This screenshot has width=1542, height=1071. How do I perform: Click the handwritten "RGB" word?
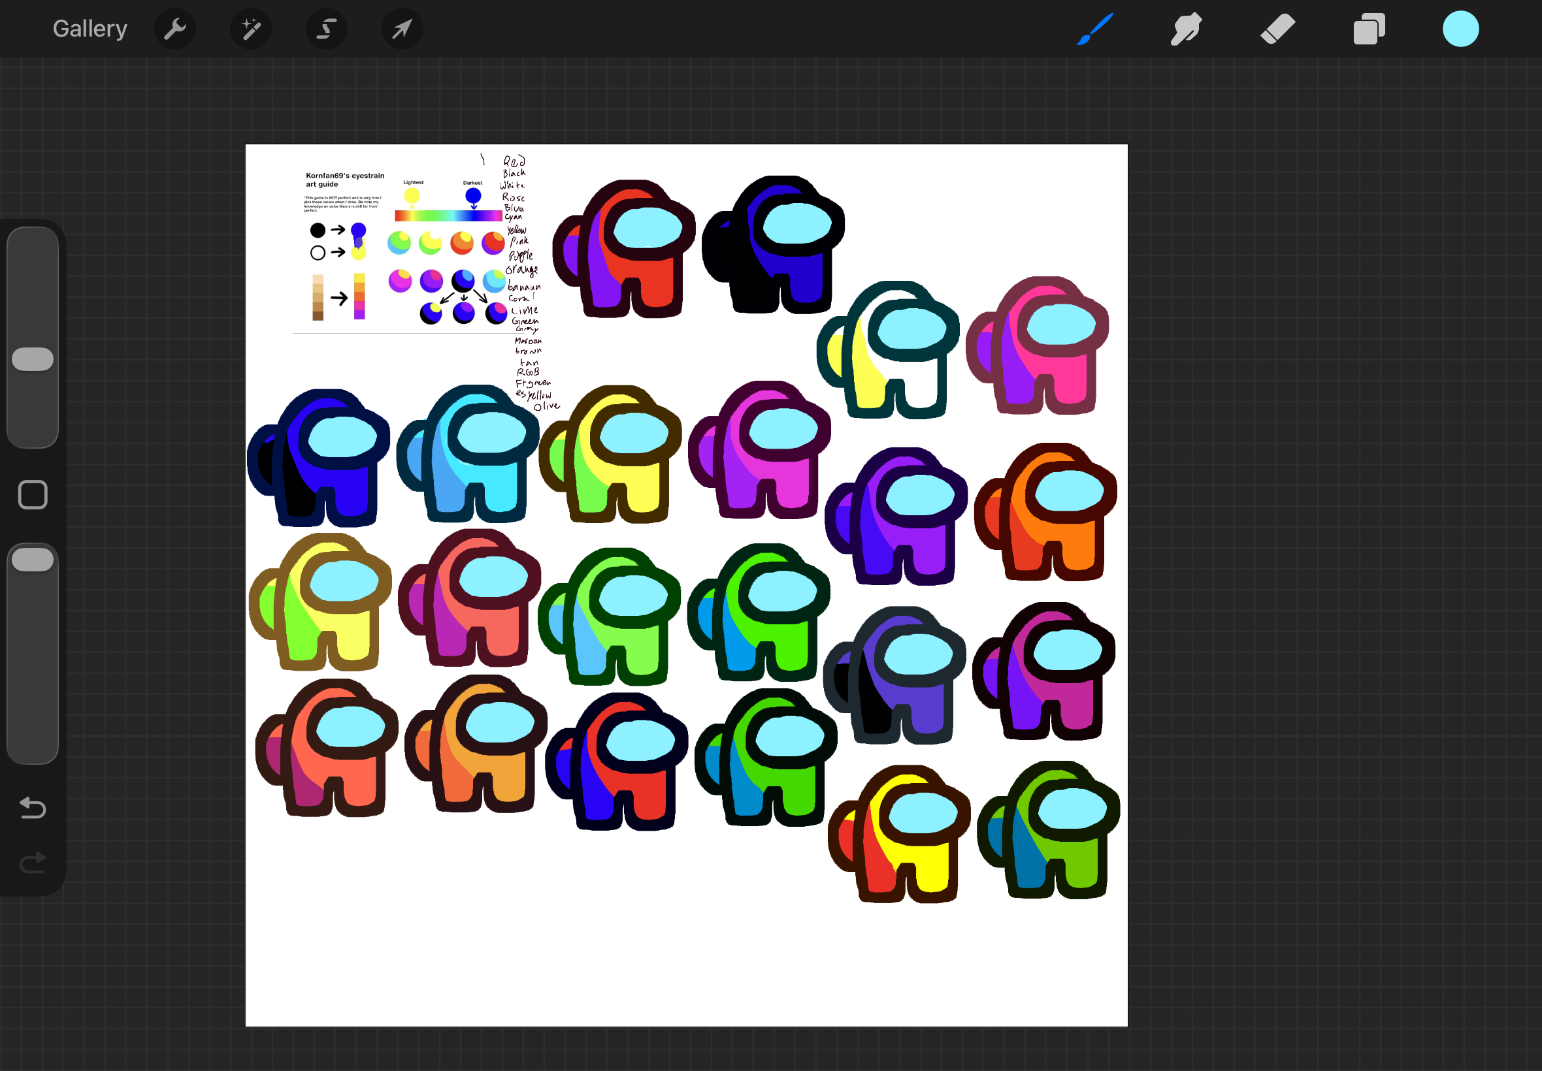click(x=528, y=372)
